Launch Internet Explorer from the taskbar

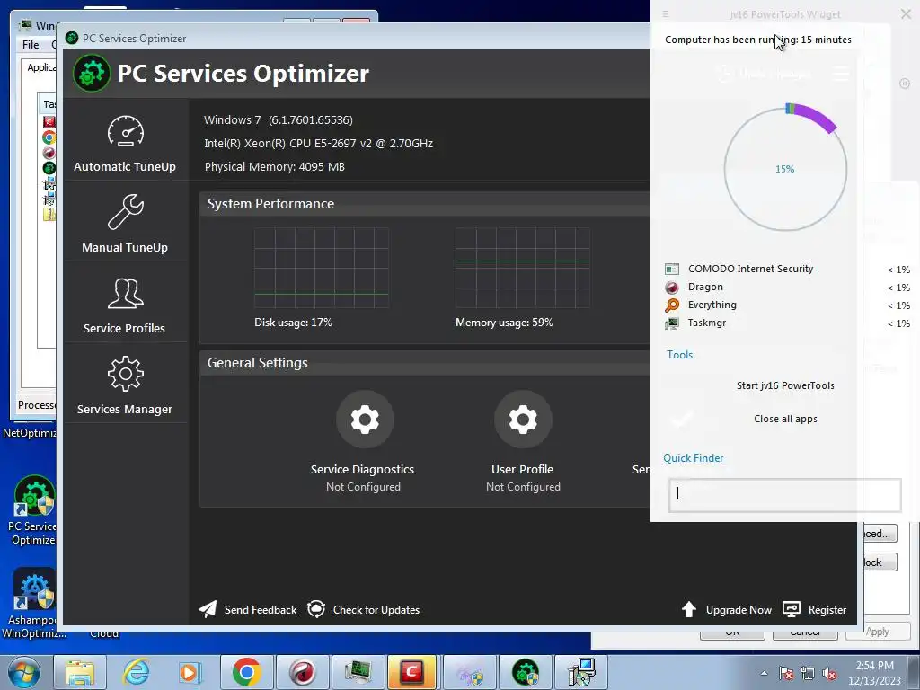[x=136, y=672]
